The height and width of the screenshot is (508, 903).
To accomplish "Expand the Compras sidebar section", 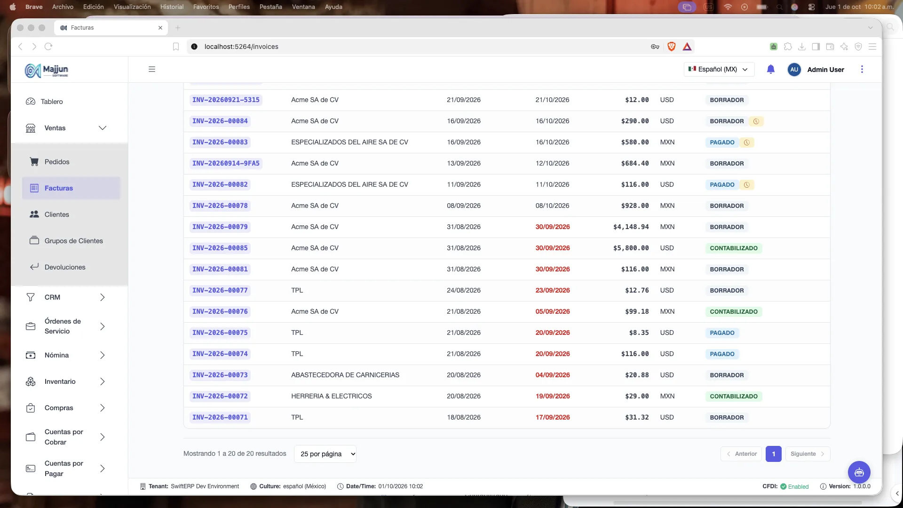I will [69, 408].
